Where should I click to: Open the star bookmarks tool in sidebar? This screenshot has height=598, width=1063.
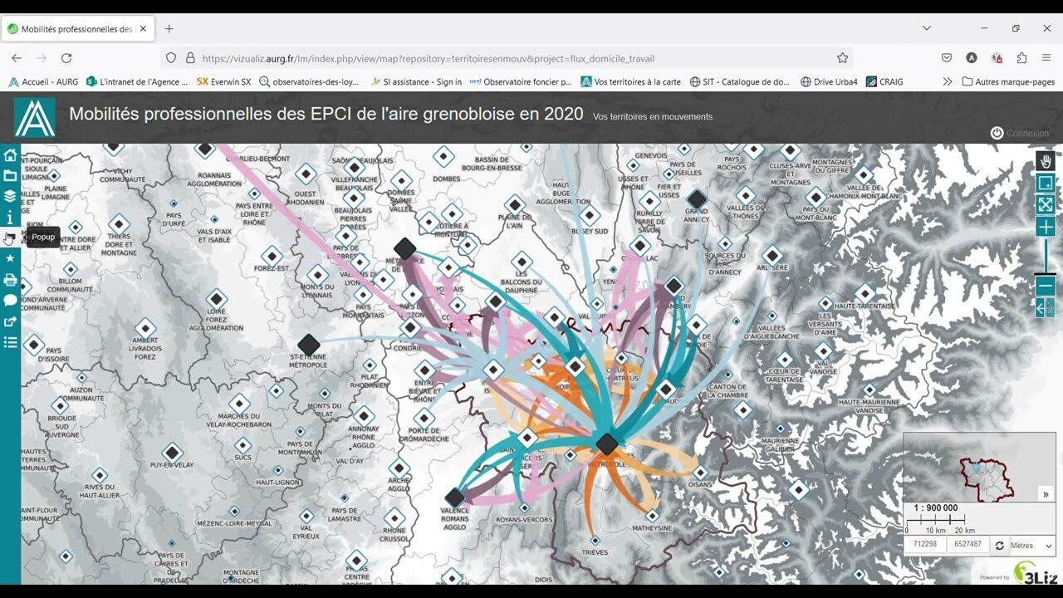pyautogui.click(x=10, y=259)
